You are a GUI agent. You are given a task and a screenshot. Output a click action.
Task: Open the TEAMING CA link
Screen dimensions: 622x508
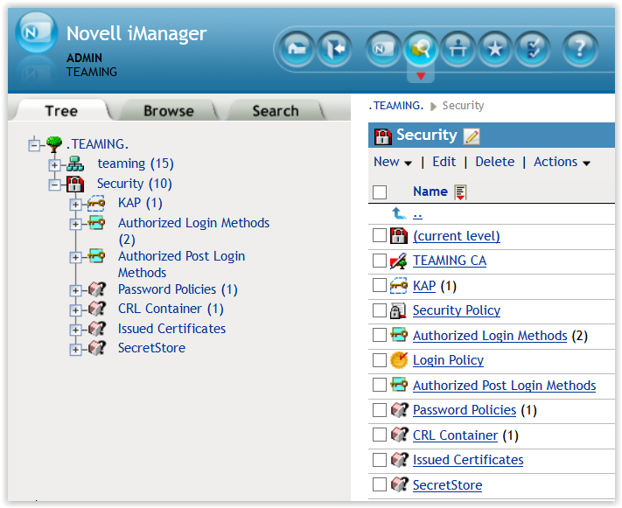point(450,261)
